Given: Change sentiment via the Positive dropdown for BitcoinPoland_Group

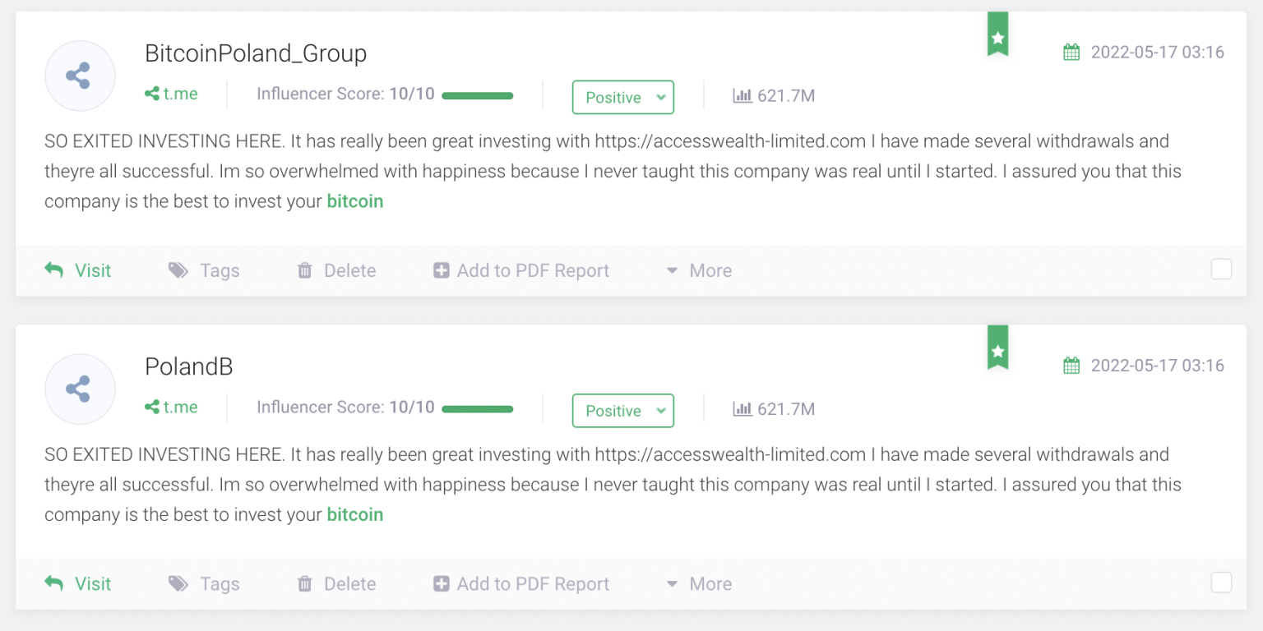Looking at the screenshot, I should 622,97.
